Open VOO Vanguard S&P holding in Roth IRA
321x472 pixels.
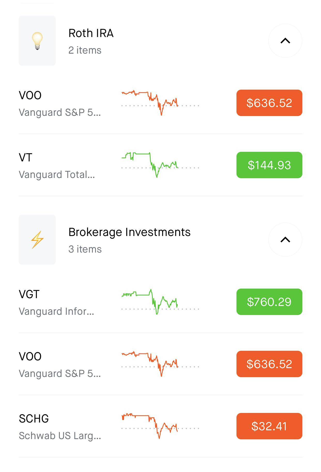coord(160,103)
